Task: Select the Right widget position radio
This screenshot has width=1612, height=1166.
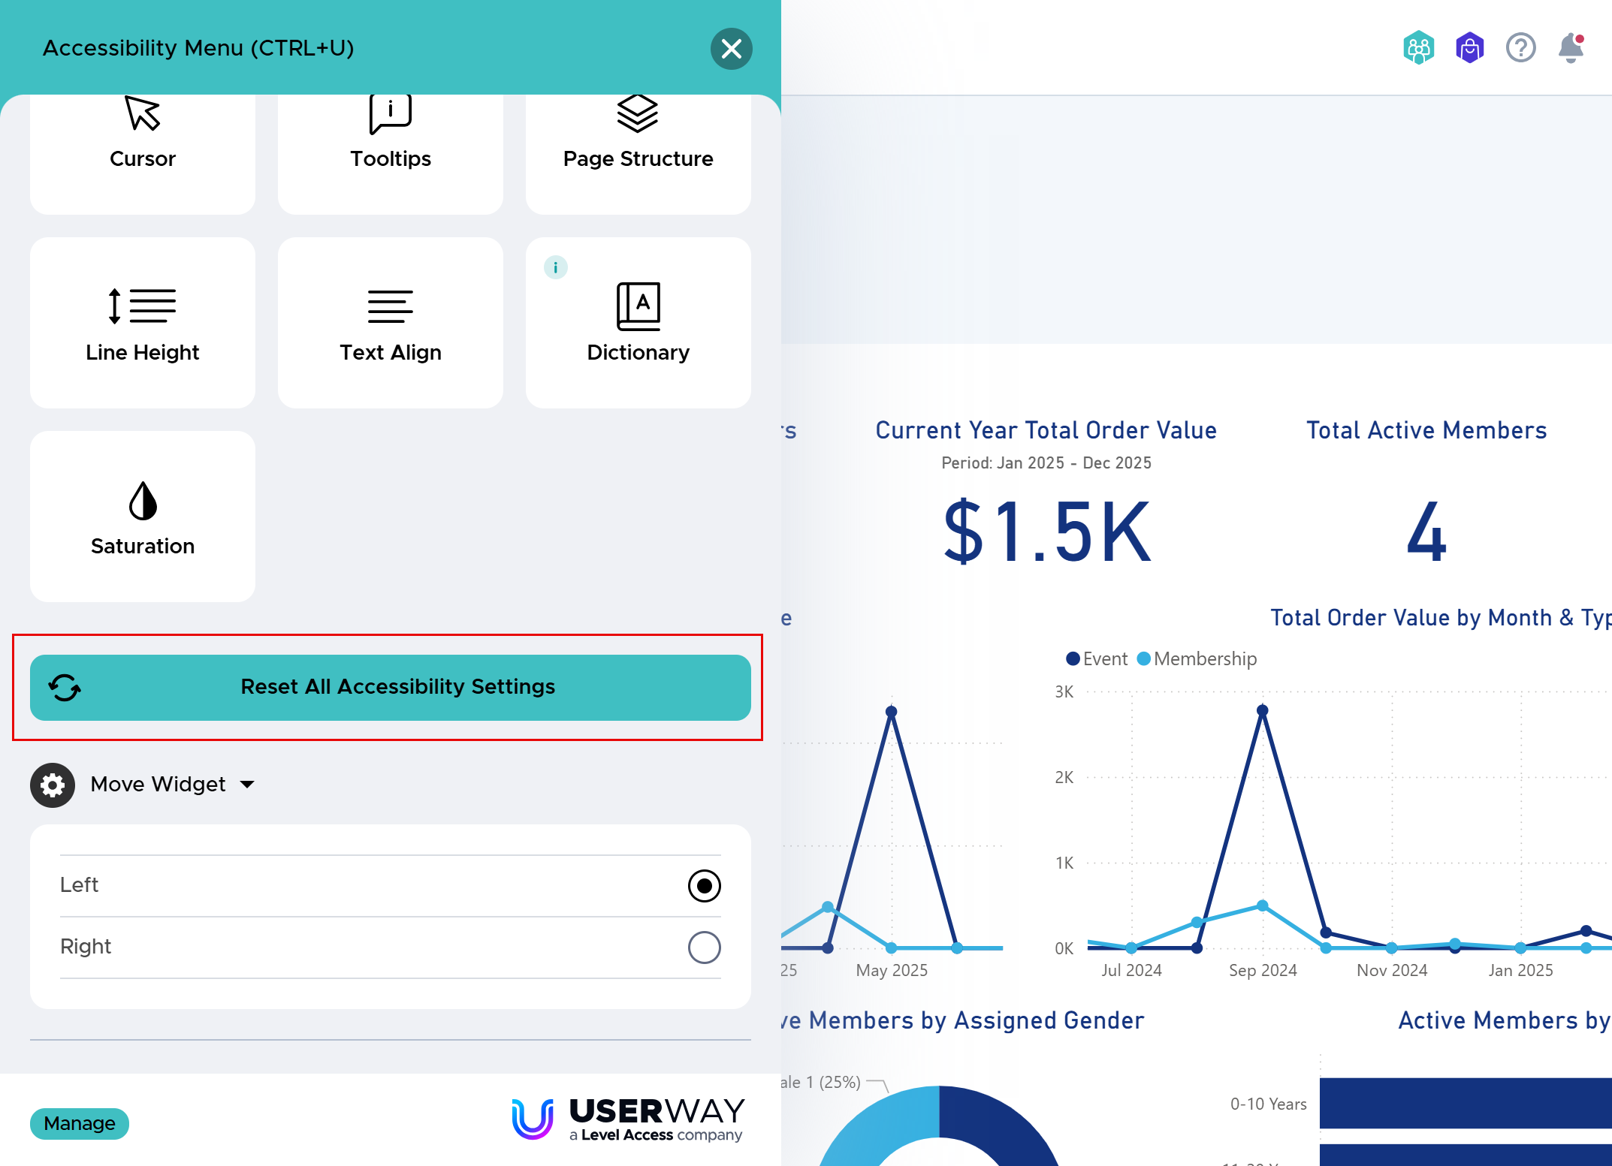Action: [704, 948]
